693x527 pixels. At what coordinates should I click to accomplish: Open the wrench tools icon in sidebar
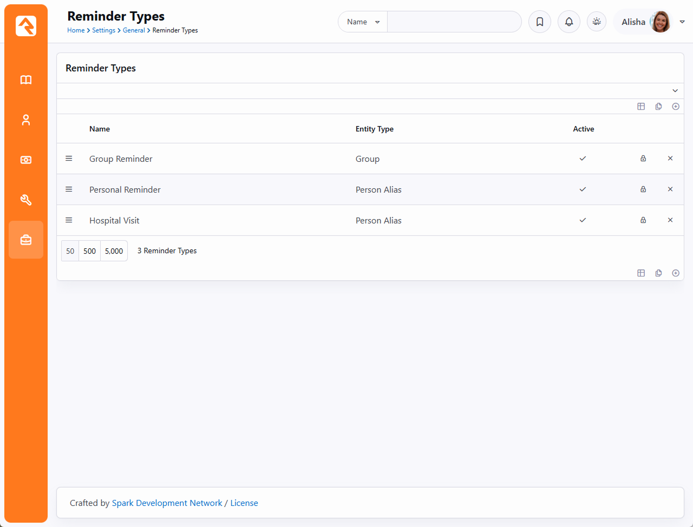tap(26, 200)
